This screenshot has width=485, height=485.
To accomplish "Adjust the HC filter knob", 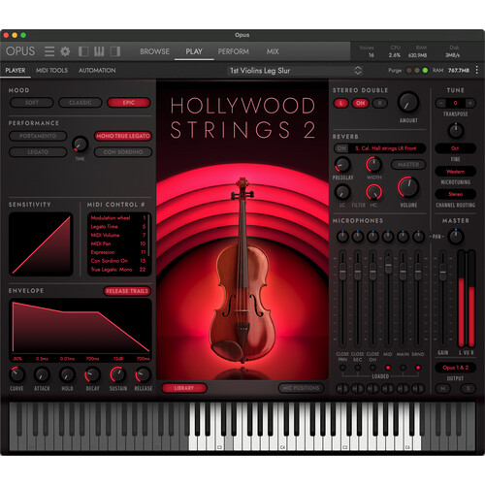I will pyautogui.click(x=373, y=192).
